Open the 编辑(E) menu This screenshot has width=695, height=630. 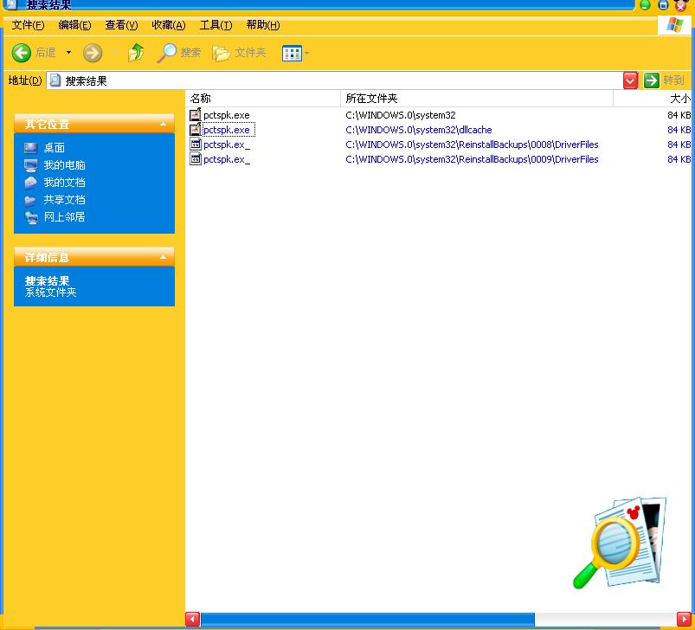coord(75,25)
